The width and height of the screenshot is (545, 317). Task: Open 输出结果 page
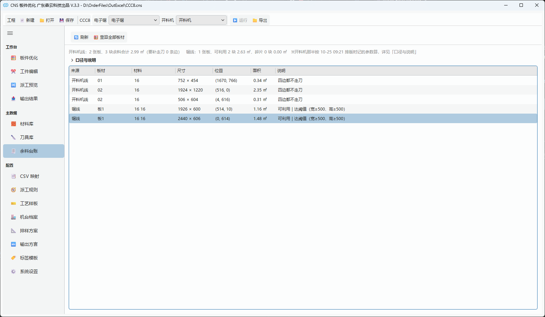point(34,99)
